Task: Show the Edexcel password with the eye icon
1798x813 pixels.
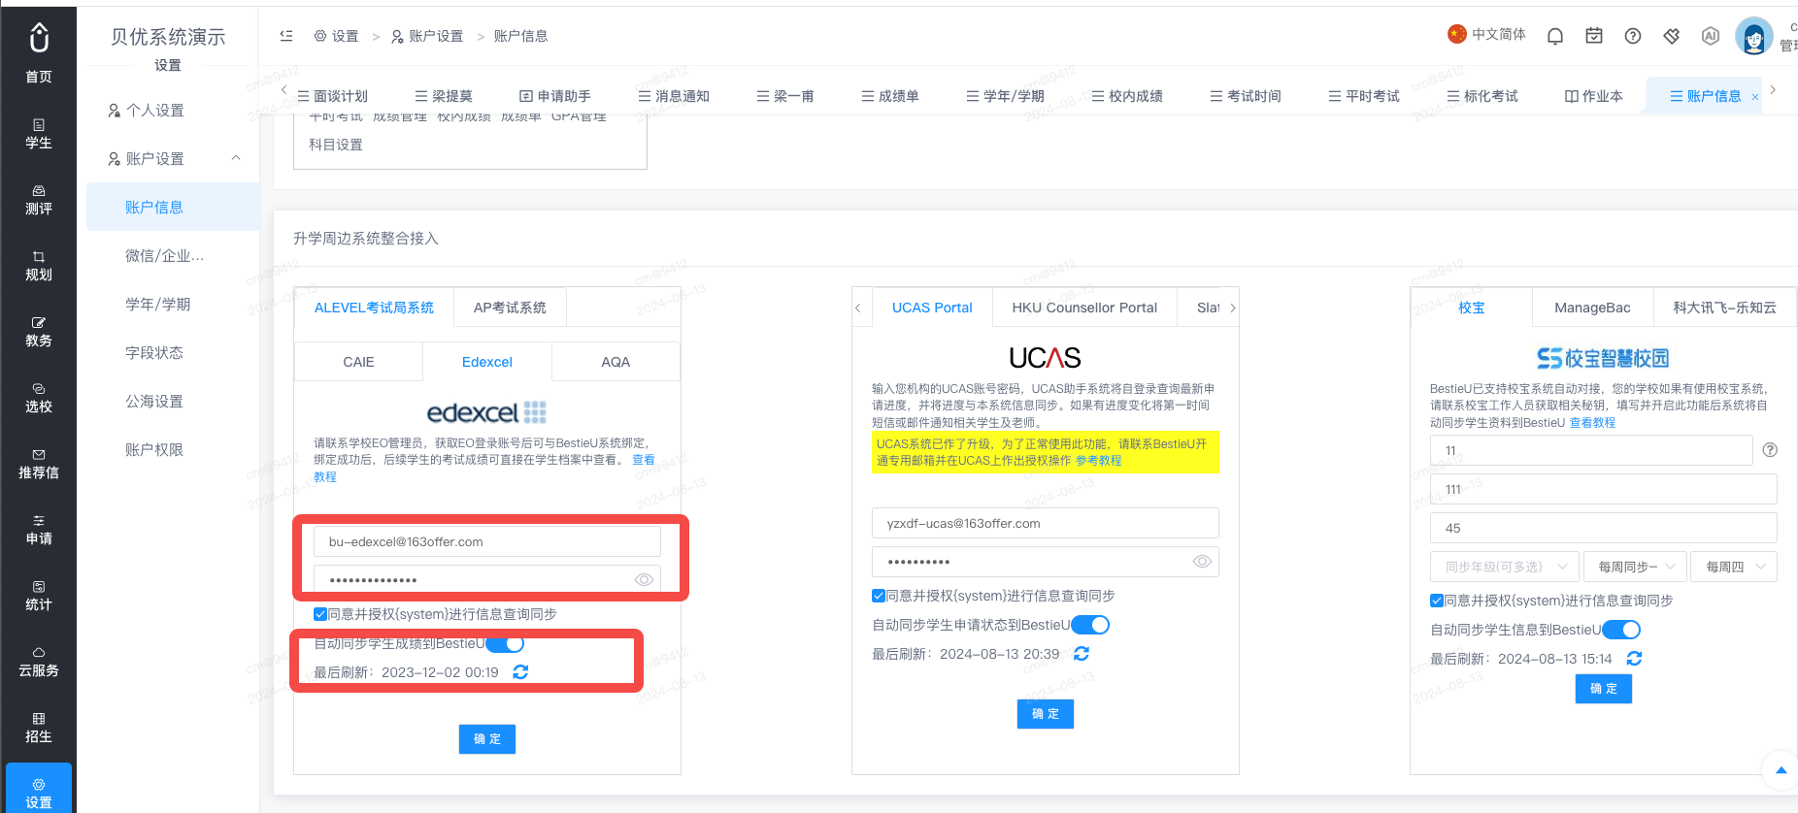Action: pyautogui.click(x=644, y=580)
